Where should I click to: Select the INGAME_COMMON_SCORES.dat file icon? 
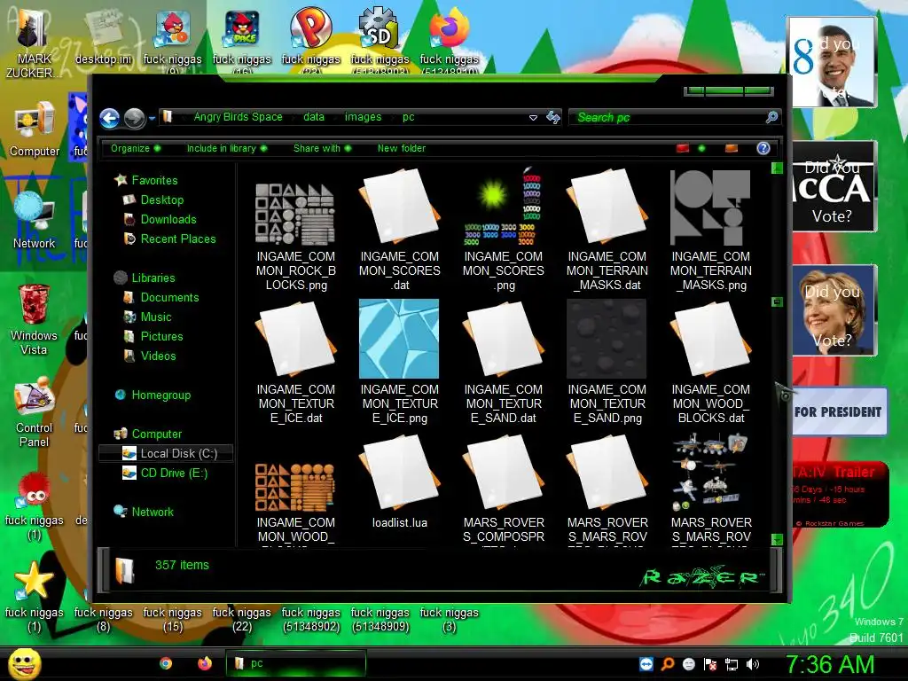tap(400, 206)
